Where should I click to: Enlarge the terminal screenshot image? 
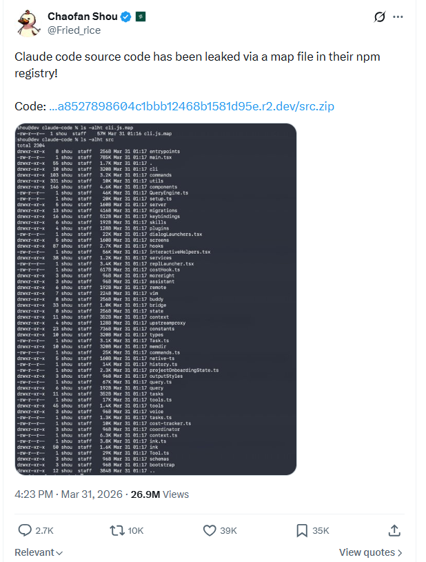click(x=156, y=299)
